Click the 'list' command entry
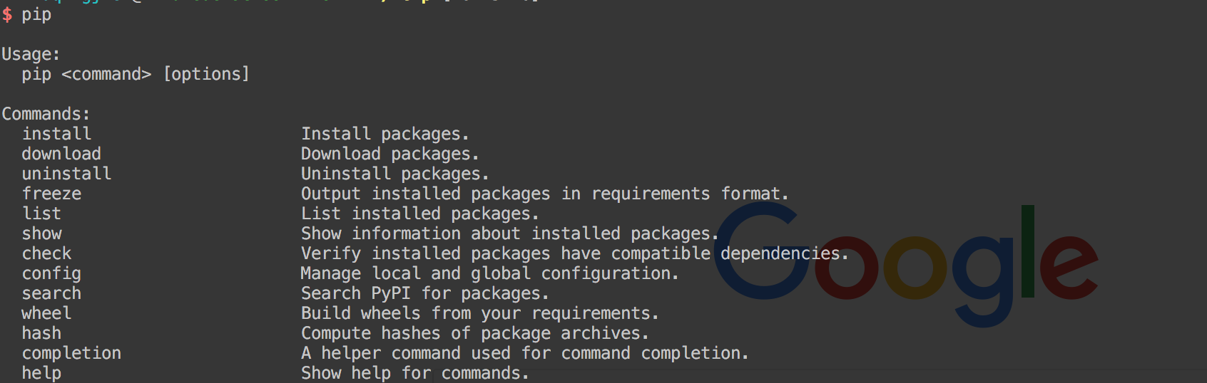 pyautogui.click(x=41, y=214)
